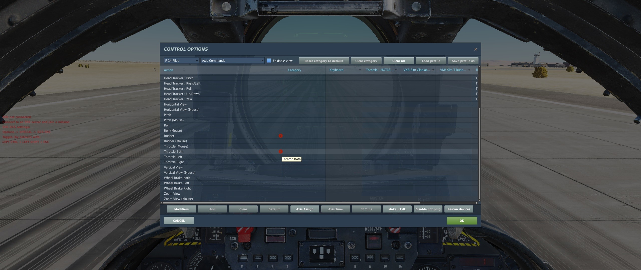Select the Rudder (Mouse) row
This screenshot has height=270, width=641.
(319, 141)
